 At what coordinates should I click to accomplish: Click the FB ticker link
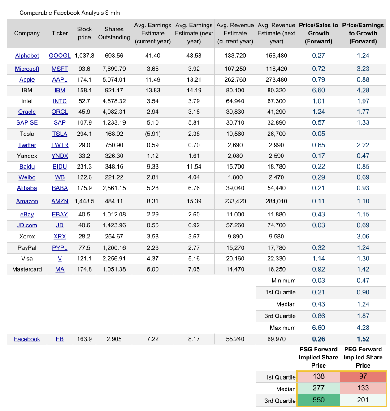click(60, 339)
